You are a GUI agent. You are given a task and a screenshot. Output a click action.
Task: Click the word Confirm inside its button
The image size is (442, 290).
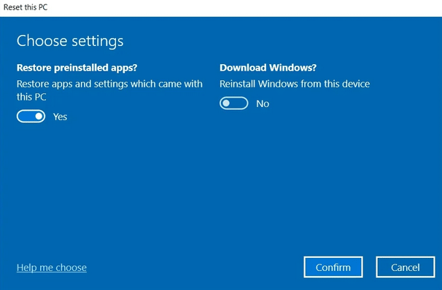coord(333,267)
